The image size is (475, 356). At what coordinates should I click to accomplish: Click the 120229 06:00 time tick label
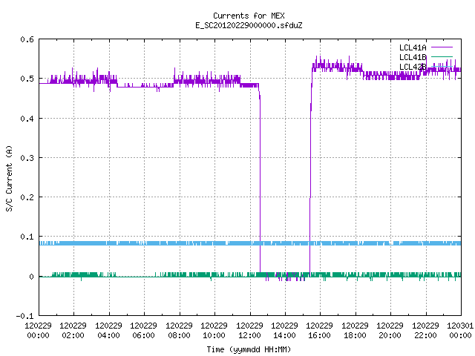[x=143, y=330]
